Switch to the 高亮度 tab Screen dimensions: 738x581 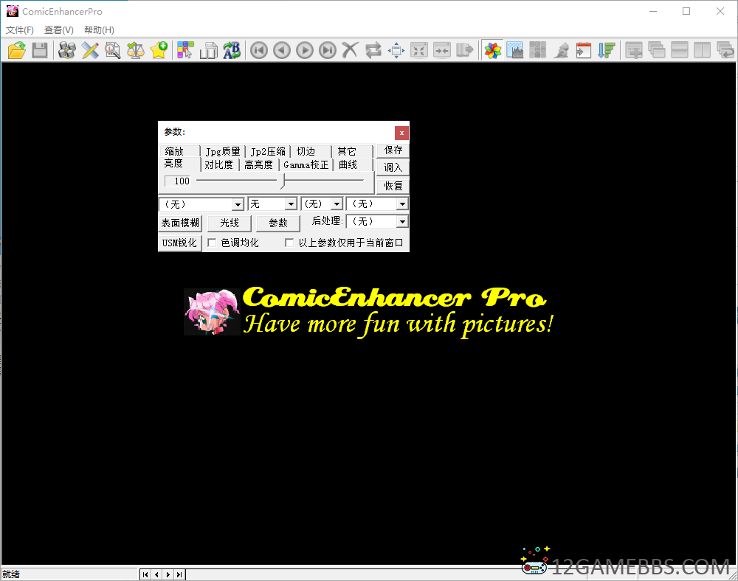pos(259,164)
